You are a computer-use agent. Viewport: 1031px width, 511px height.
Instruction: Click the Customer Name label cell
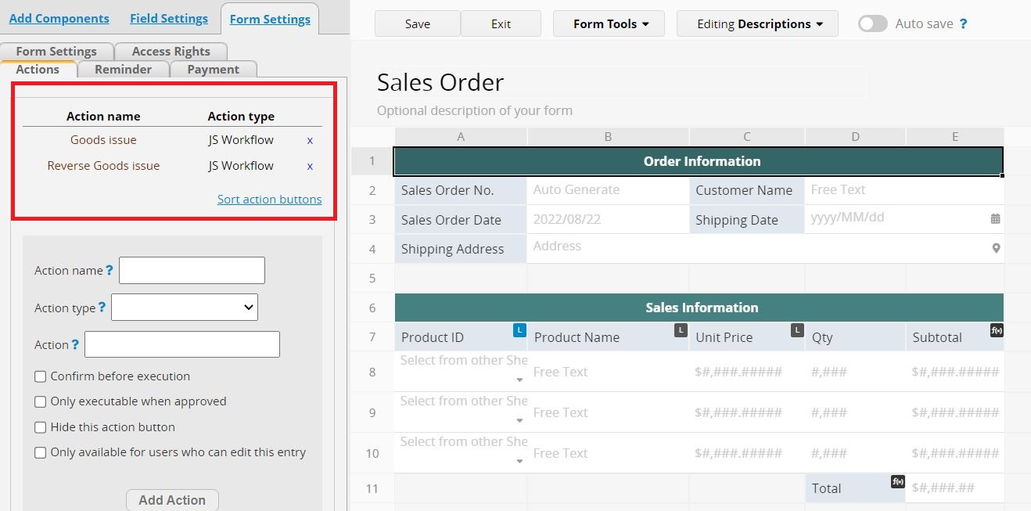tap(747, 190)
